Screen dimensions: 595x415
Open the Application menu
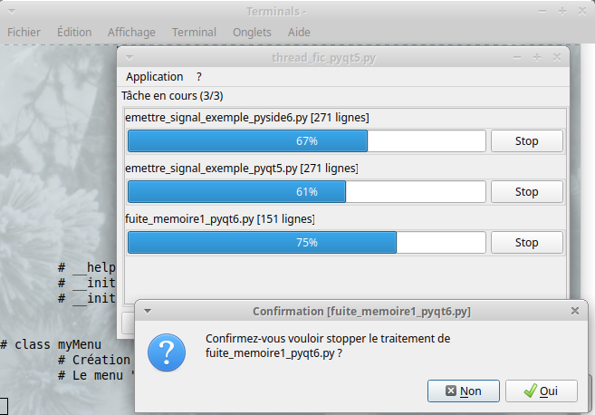tap(154, 77)
